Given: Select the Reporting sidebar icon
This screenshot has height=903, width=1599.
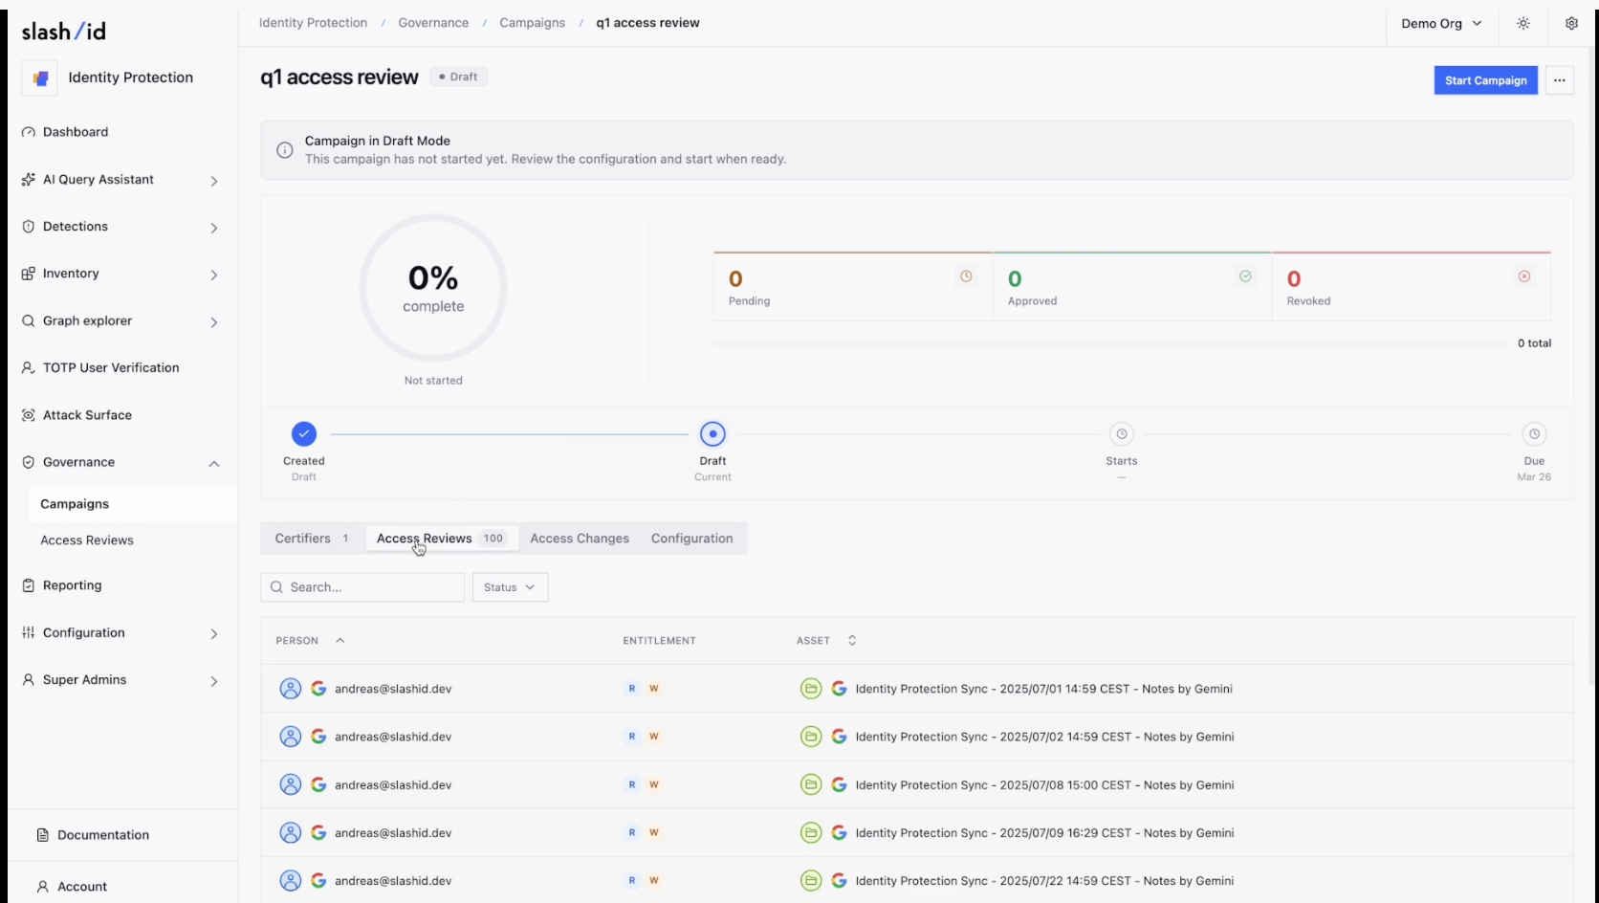Looking at the screenshot, I should click(x=27, y=584).
